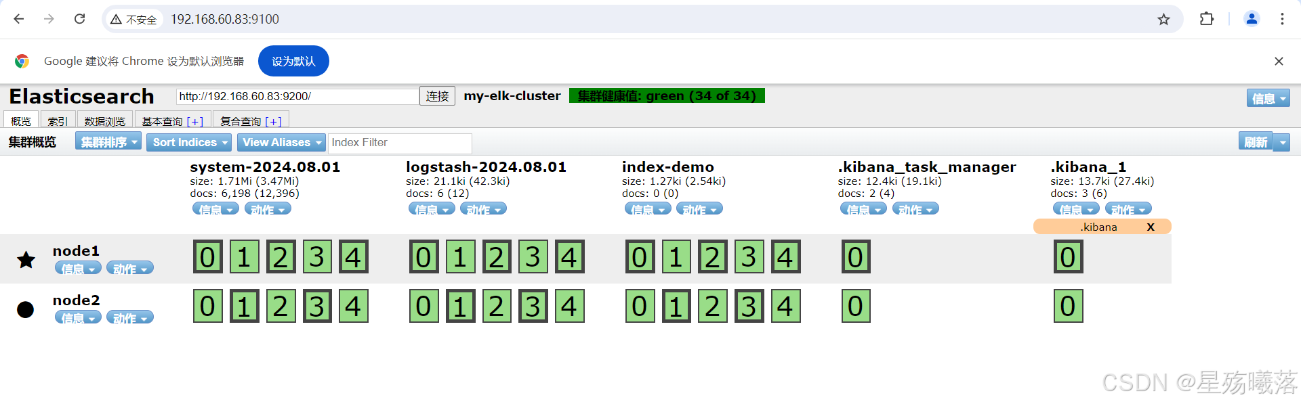The height and width of the screenshot is (404, 1301).
Task: Reload the page with the refresh icon
Action: click(79, 19)
